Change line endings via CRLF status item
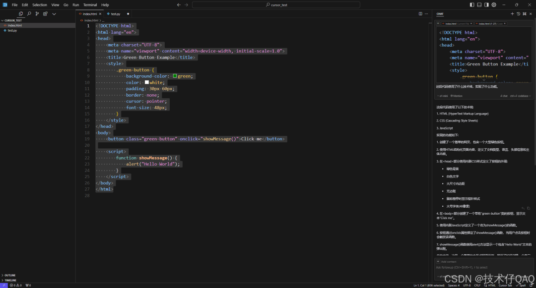This screenshot has height=288, width=536. point(477,285)
